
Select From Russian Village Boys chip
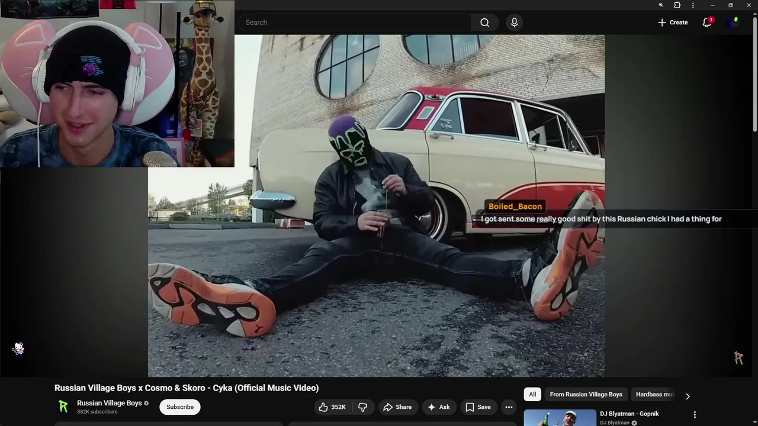(x=586, y=395)
